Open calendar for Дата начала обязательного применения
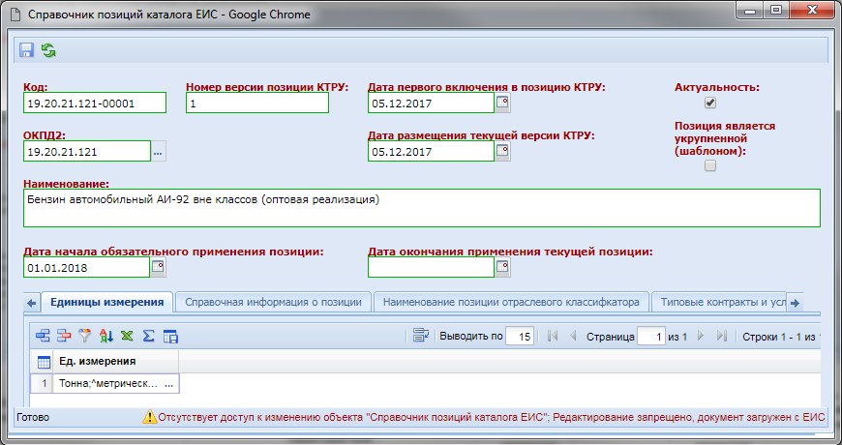The height and width of the screenshot is (445, 842). tap(159, 267)
